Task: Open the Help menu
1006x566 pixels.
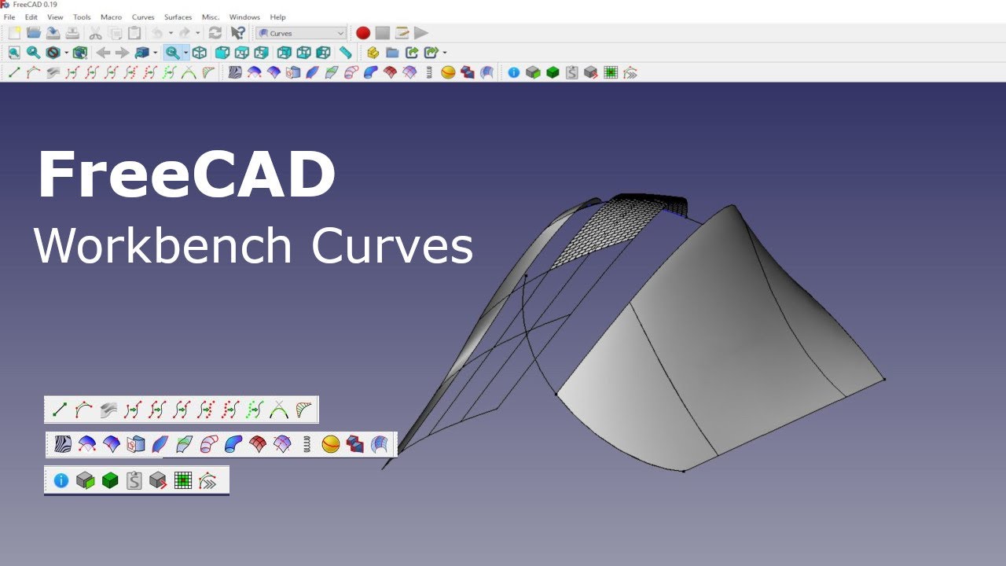Action: coord(277,17)
